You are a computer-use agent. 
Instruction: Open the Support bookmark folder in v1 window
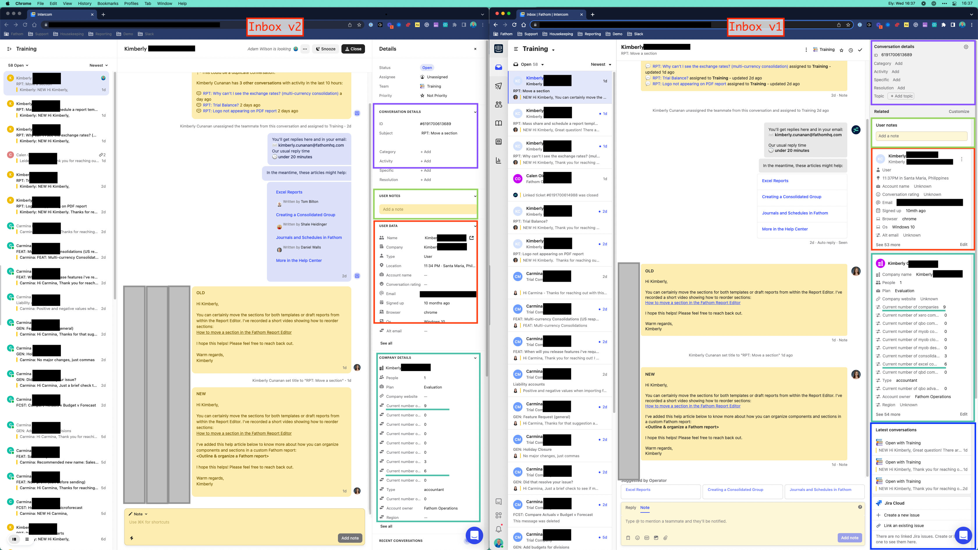pos(528,34)
